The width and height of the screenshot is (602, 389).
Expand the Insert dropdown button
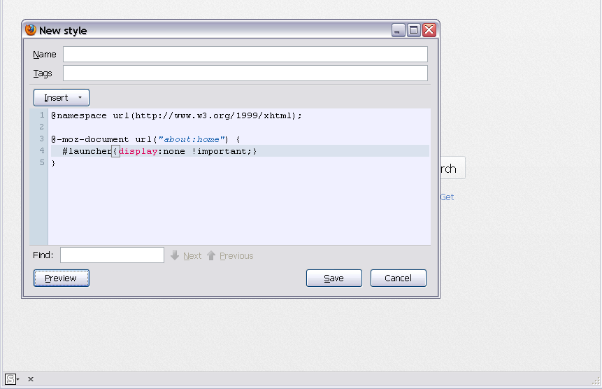(x=62, y=97)
